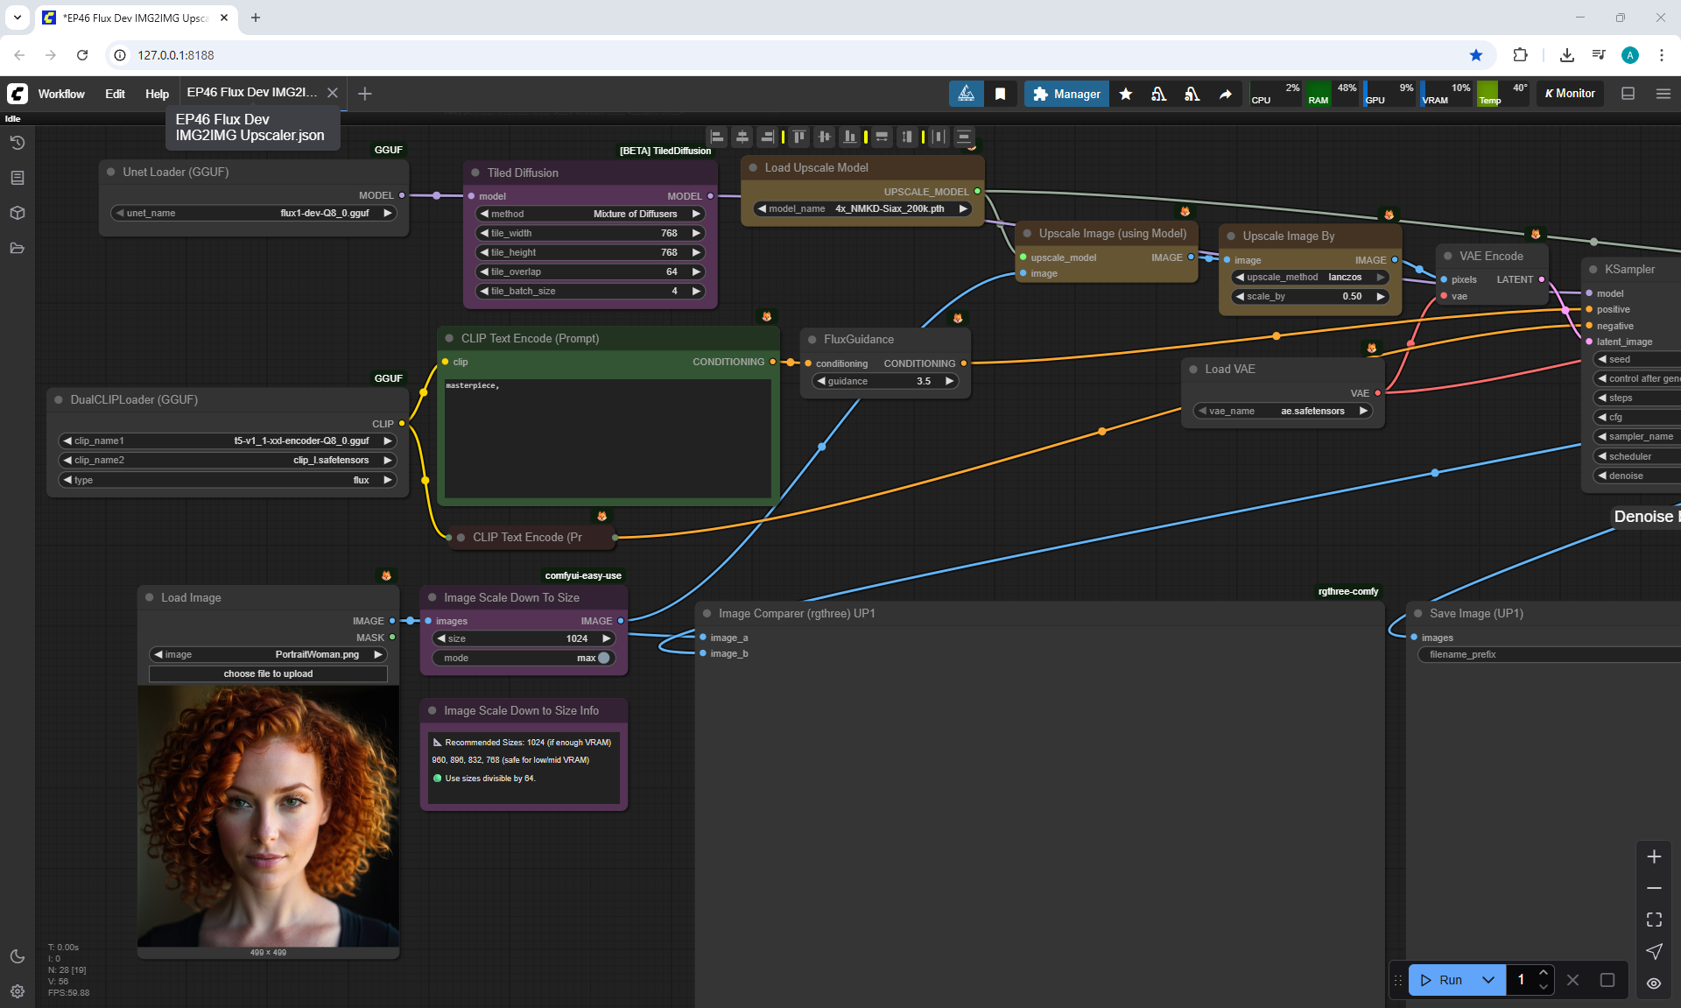Click the guidance value slider field
Screen dimensions: 1681x1008
point(885,381)
